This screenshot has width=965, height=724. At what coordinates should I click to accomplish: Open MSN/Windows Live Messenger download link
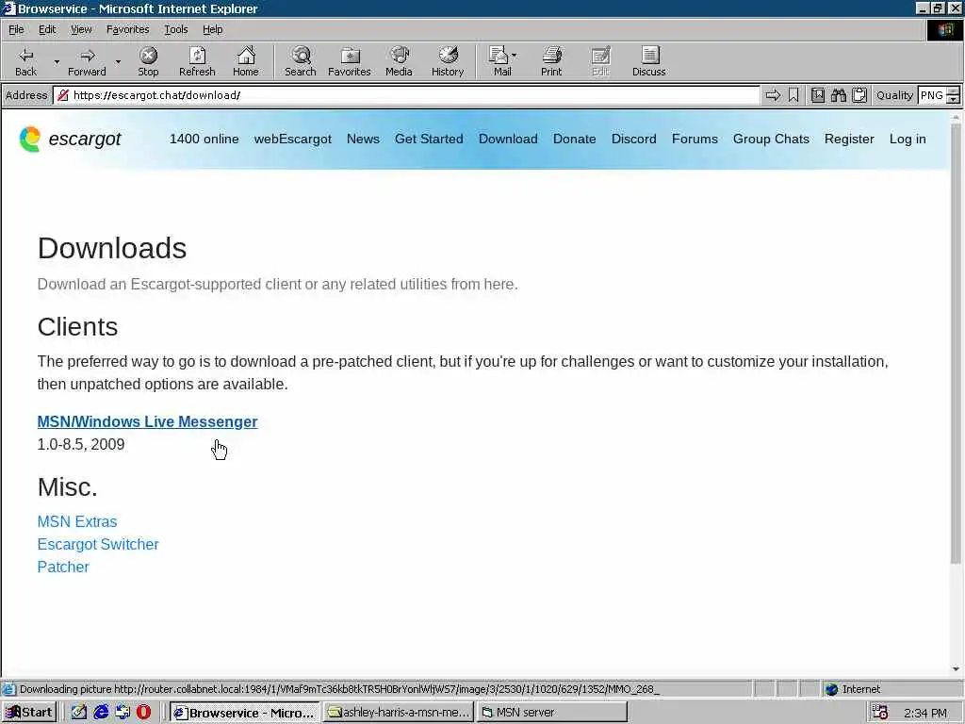(x=148, y=421)
